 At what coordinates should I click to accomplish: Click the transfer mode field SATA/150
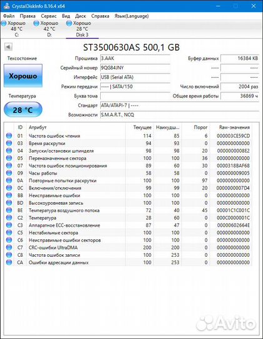[x=135, y=87]
